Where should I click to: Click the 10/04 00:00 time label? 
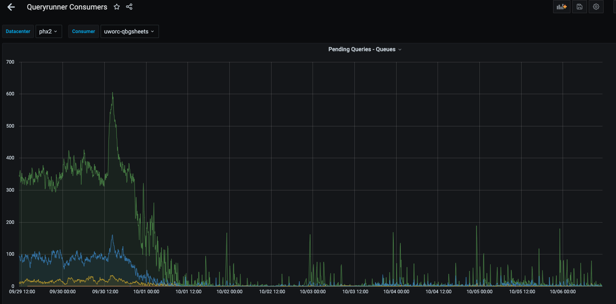[x=396, y=292]
